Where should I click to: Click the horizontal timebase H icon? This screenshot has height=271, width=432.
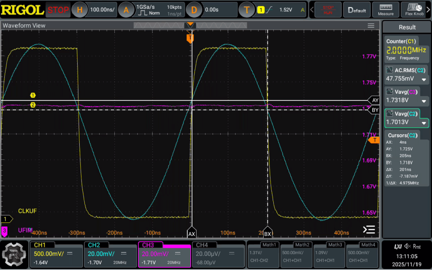pyautogui.click(x=80, y=10)
